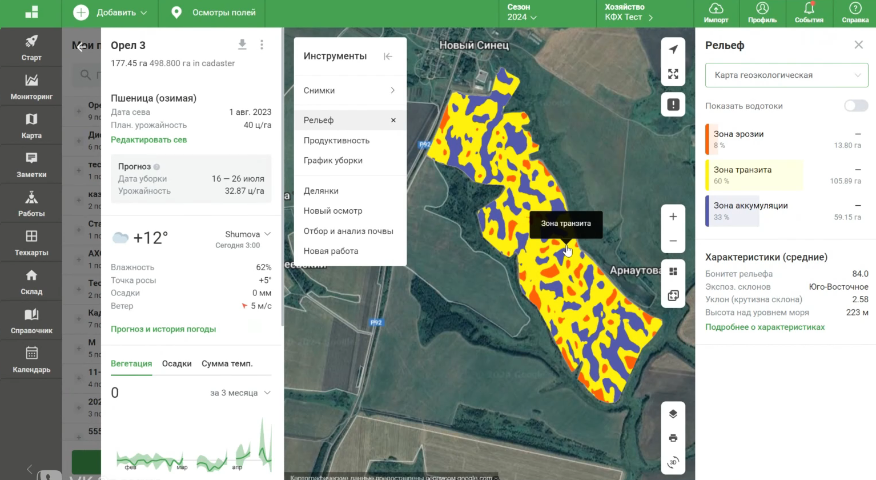This screenshot has width=876, height=480.
Task: Open the Импорт cloud upload
Action: click(716, 13)
